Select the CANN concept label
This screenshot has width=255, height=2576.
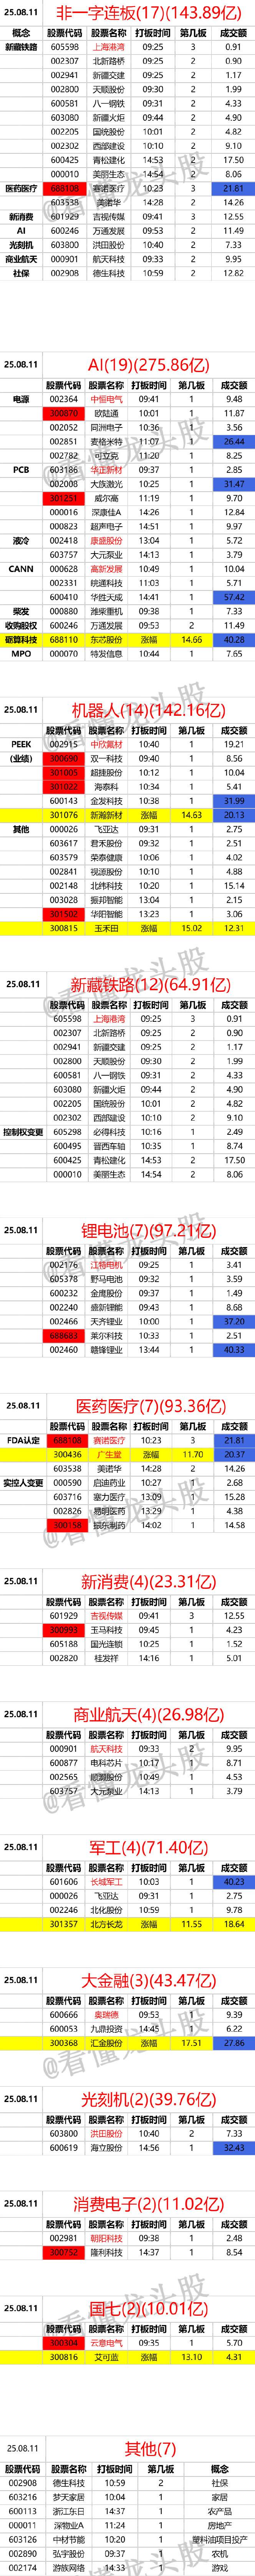tap(21, 568)
